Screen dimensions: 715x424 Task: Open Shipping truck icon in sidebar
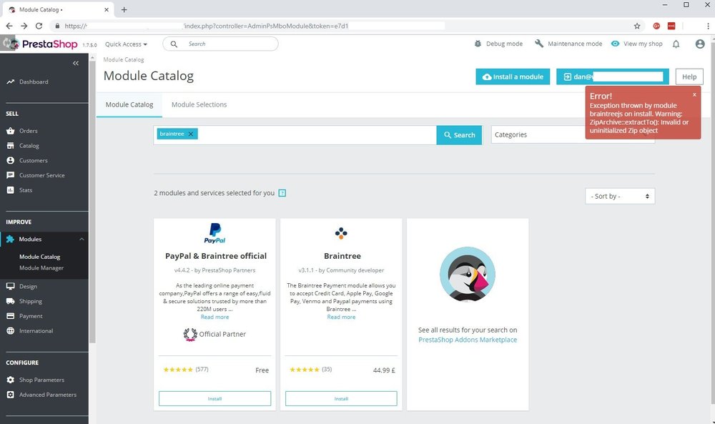click(x=11, y=301)
